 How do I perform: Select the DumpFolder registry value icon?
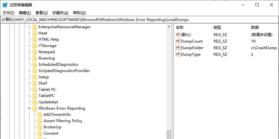178,48
